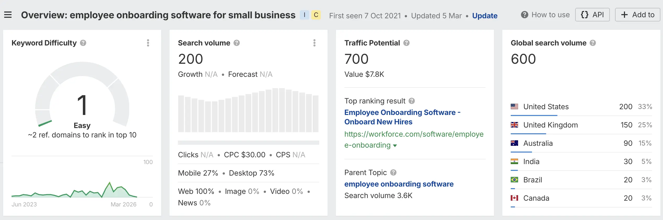Open Keyword Difficulty three-dot options menu
This screenshot has height=220, width=663.
148,43
